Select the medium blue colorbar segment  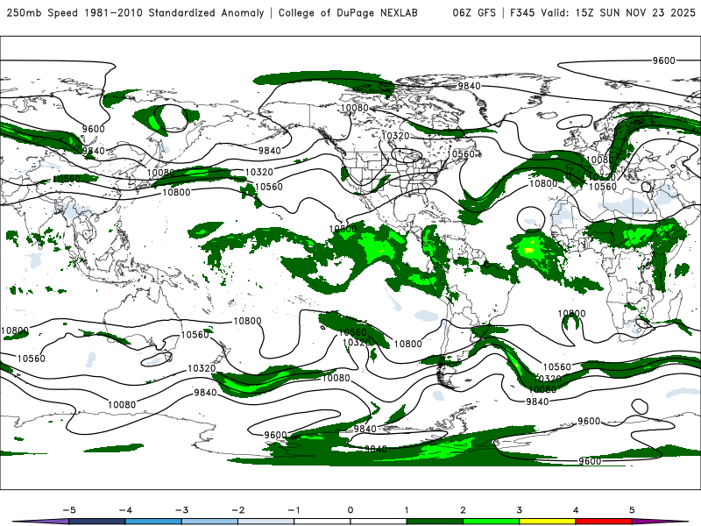[153, 522]
